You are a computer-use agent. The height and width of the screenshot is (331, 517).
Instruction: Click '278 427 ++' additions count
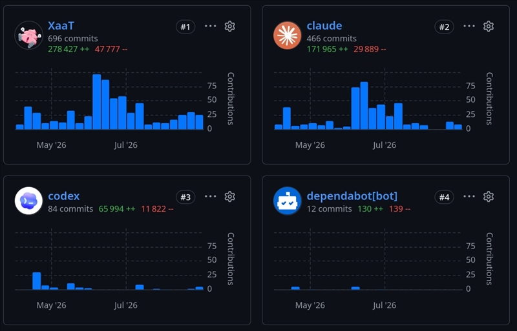(69, 49)
